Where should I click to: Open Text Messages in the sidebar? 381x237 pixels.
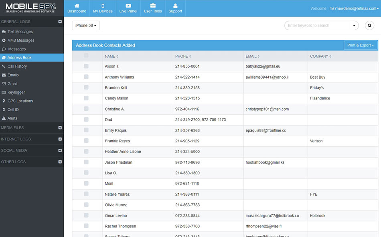click(x=20, y=32)
